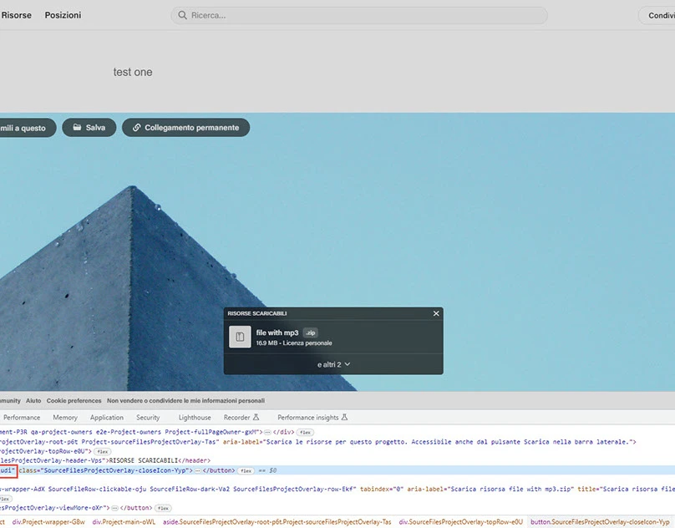Click the Salva button
The width and height of the screenshot is (675, 528).
tap(89, 128)
